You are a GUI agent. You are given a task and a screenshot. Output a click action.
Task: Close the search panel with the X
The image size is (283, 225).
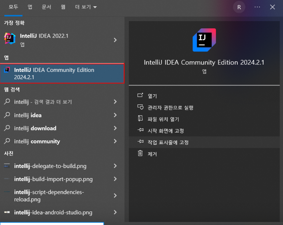click(272, 7)
